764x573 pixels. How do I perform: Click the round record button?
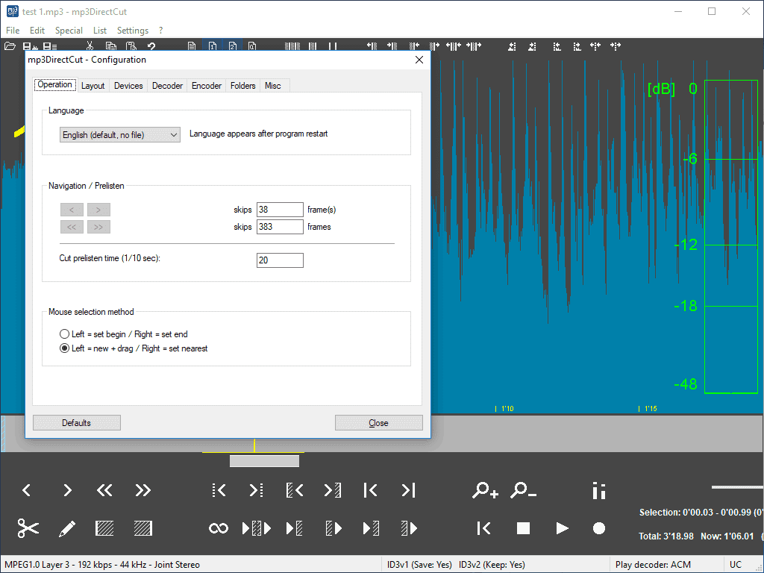(x=599, y=528)
